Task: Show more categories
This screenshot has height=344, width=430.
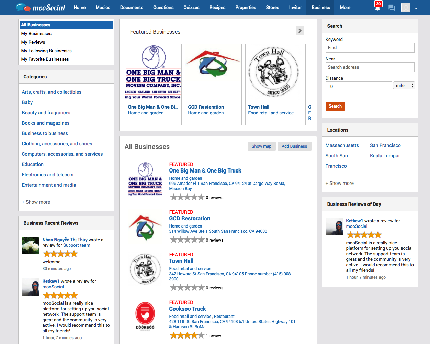Action: point(36,202)
